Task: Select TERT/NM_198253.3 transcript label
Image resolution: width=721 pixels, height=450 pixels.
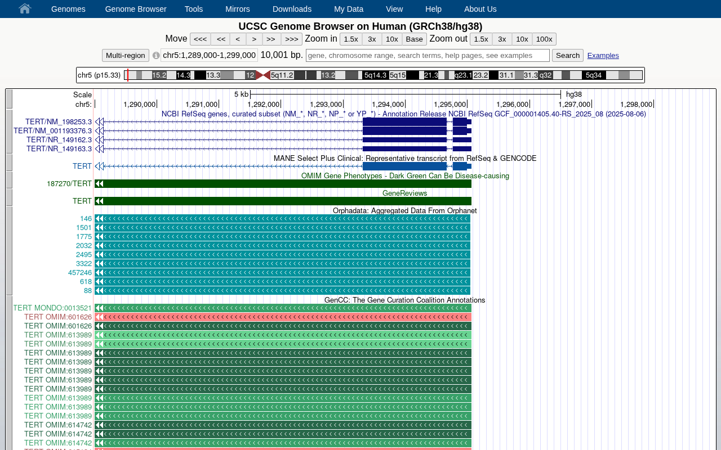Action: coord(59,122)
